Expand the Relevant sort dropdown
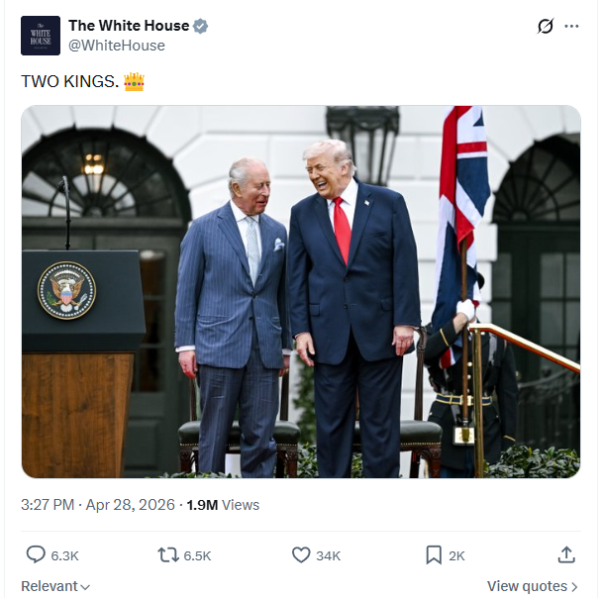 pyautogui.click(x=55, y=586)
